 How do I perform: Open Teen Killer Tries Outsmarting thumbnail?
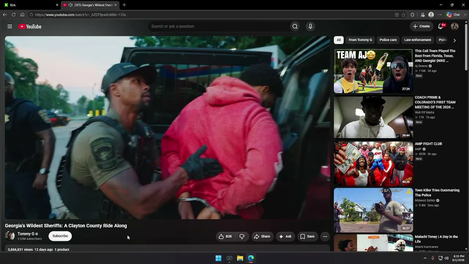pos(373,210)
